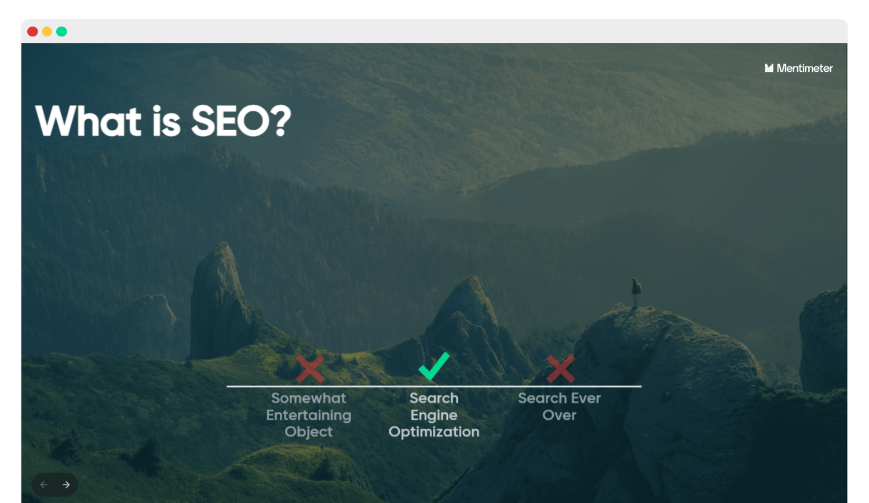Click the slide navigation pill control
The width and height of the screenshot is (869, 503).
click(x=55, y=484)
